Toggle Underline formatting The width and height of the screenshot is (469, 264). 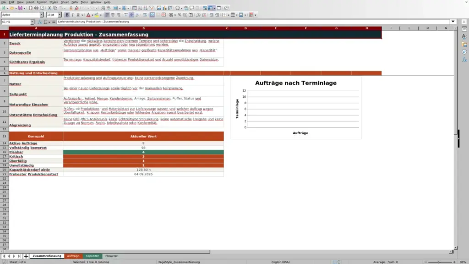click(x=78, y=15)
